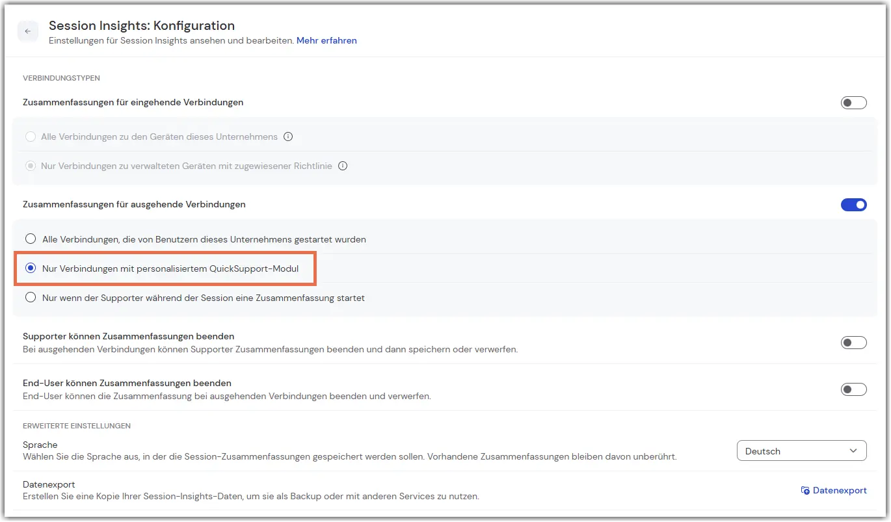The width and height of the screenshot is (891, 522).
Task: Click text 'Wählen Sie die Sprache aus'
Action: pyautogui.click(x=350, y=457)
